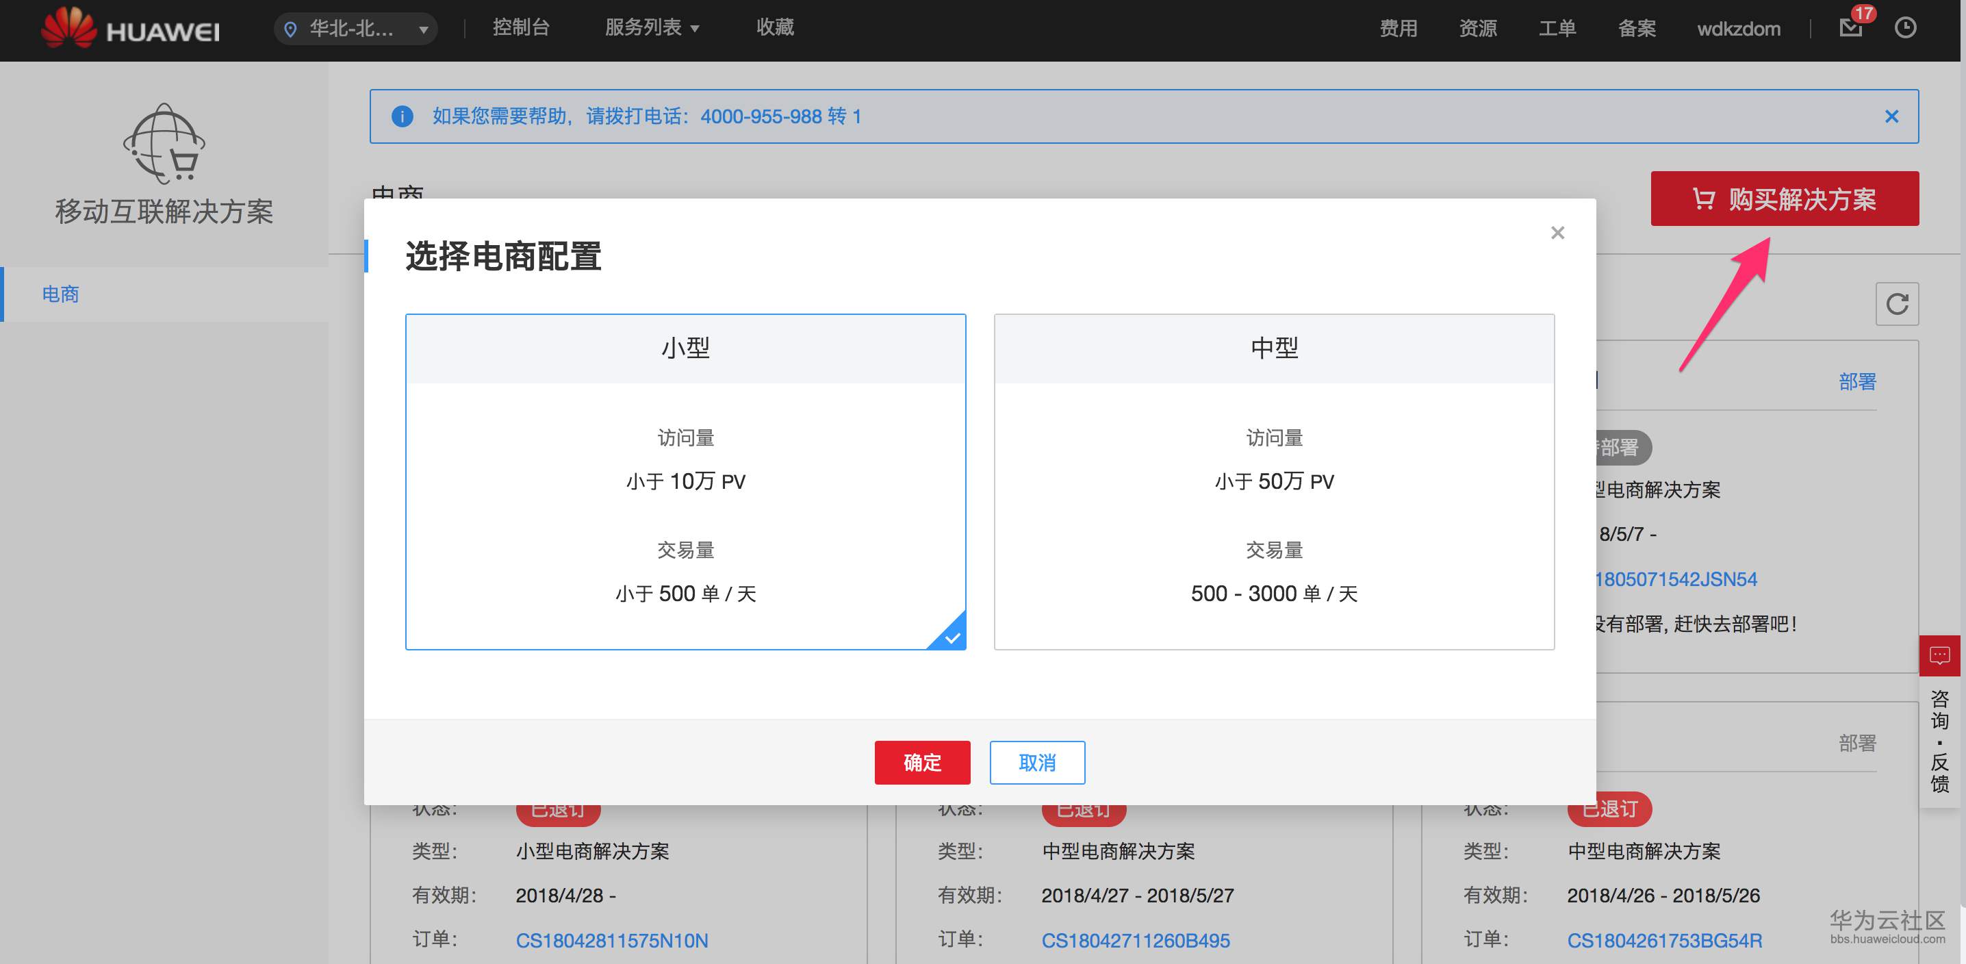Select the 中型 configuration card
Image resolution: width=1966 pixels, height=964 pixels.
[1273, 481]
